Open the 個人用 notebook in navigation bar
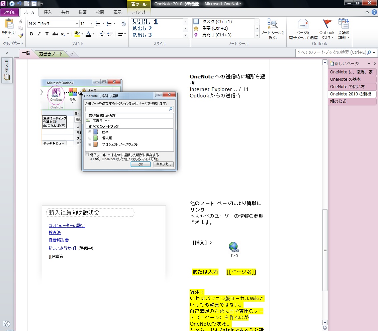 (x=7, y=71)
